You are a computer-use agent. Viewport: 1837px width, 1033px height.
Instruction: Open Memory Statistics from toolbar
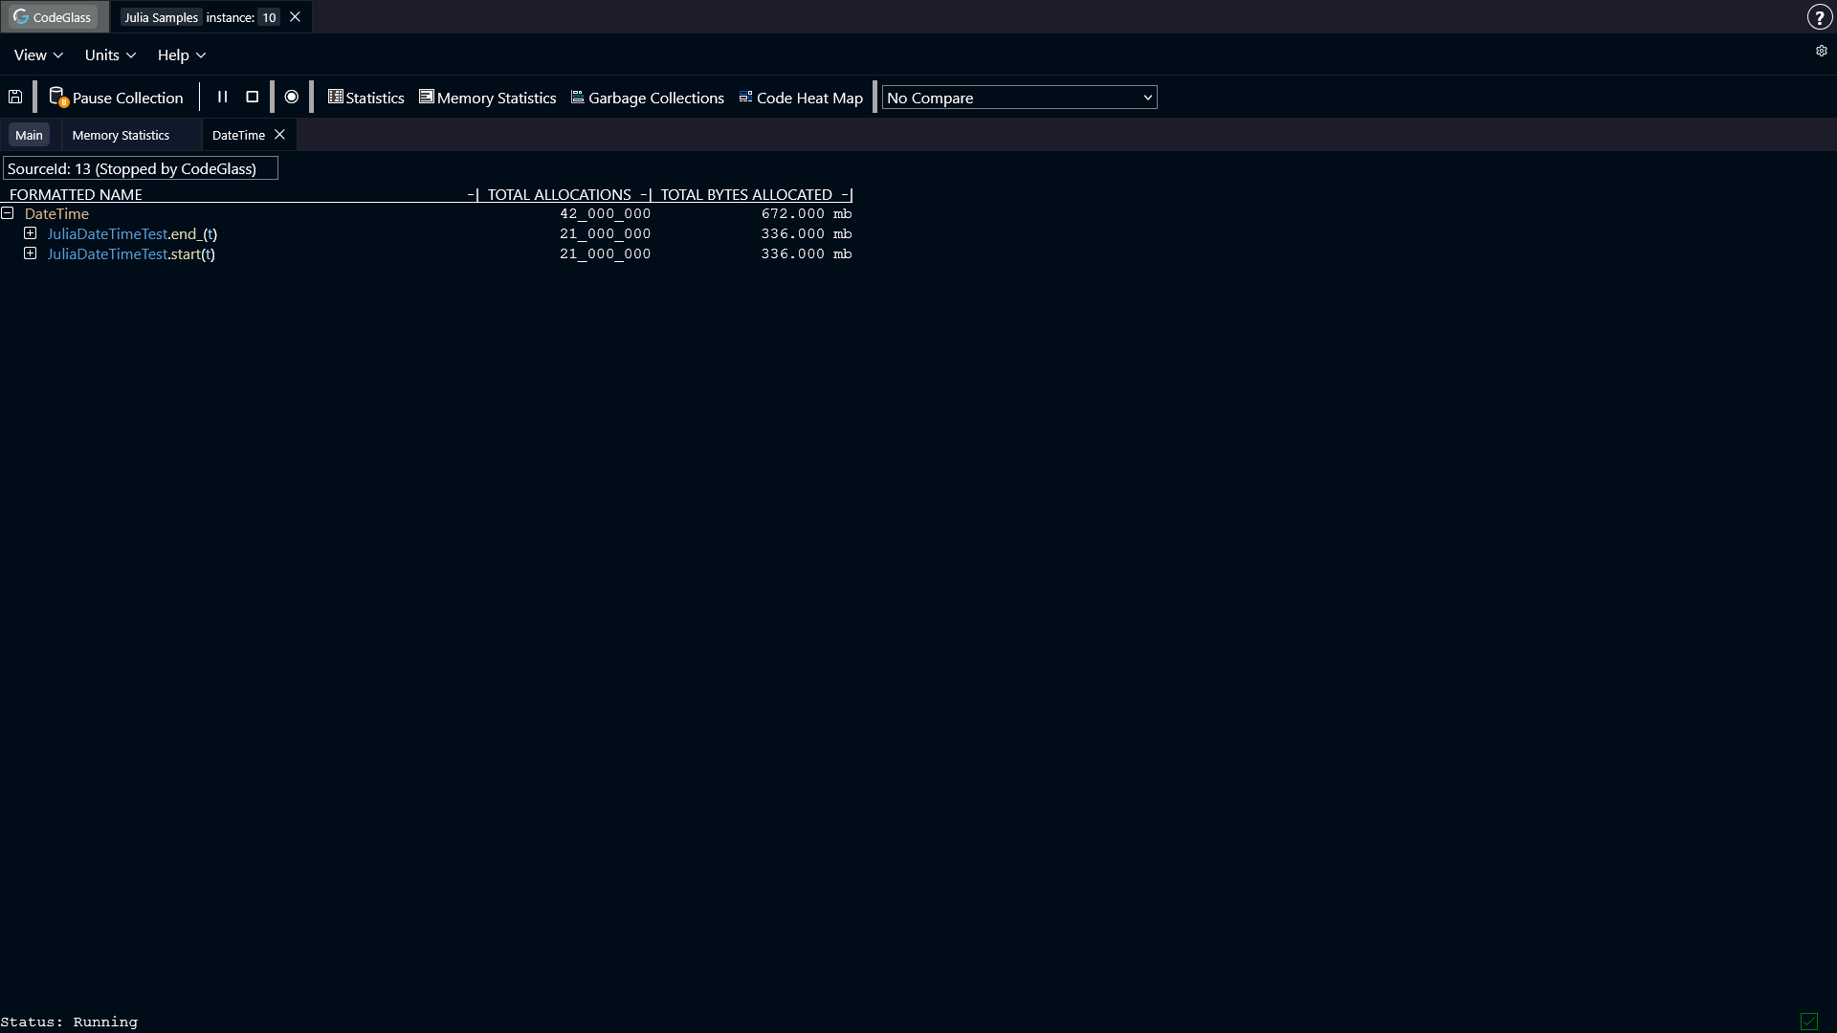click(488, 98)
